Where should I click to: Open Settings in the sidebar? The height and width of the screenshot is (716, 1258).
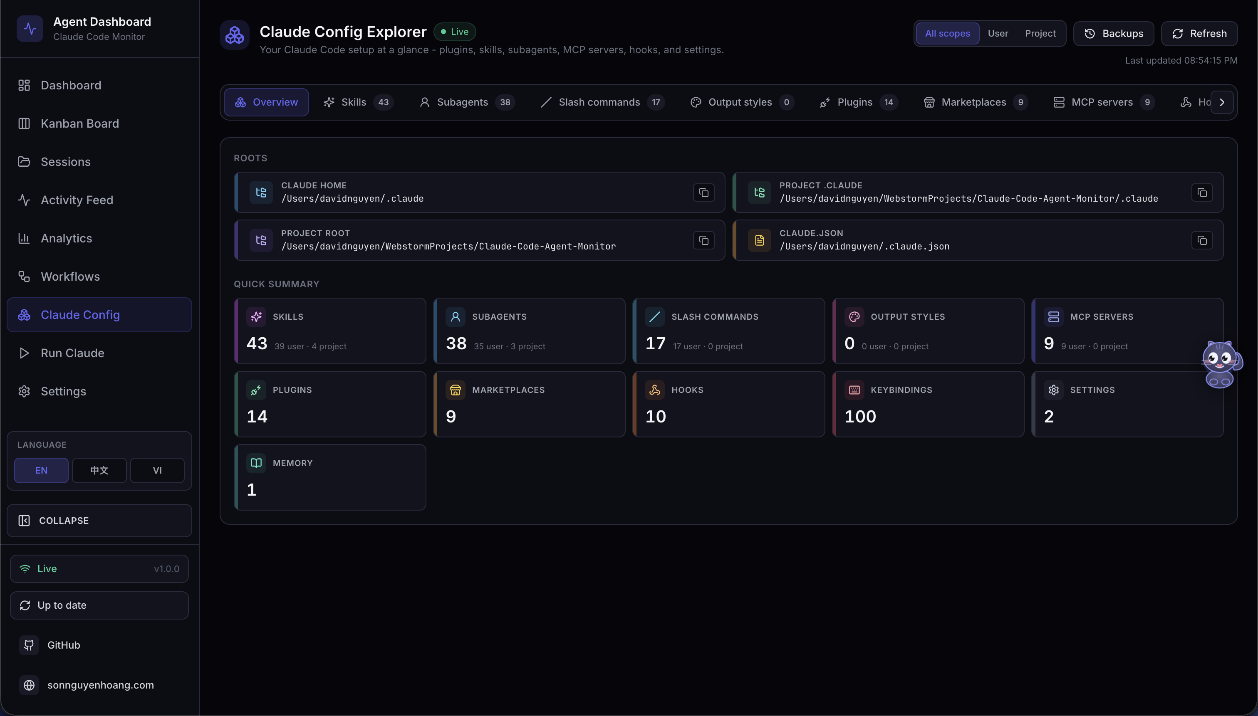click(99, 391)
